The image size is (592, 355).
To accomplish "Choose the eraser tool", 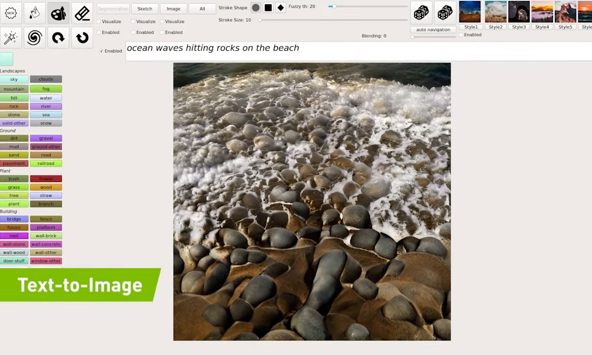I will pyautogui.click(x=82, y=13).
